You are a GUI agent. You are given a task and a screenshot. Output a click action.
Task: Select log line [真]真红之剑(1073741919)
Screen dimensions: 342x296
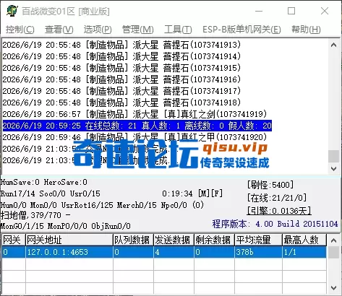pos(134,114)
